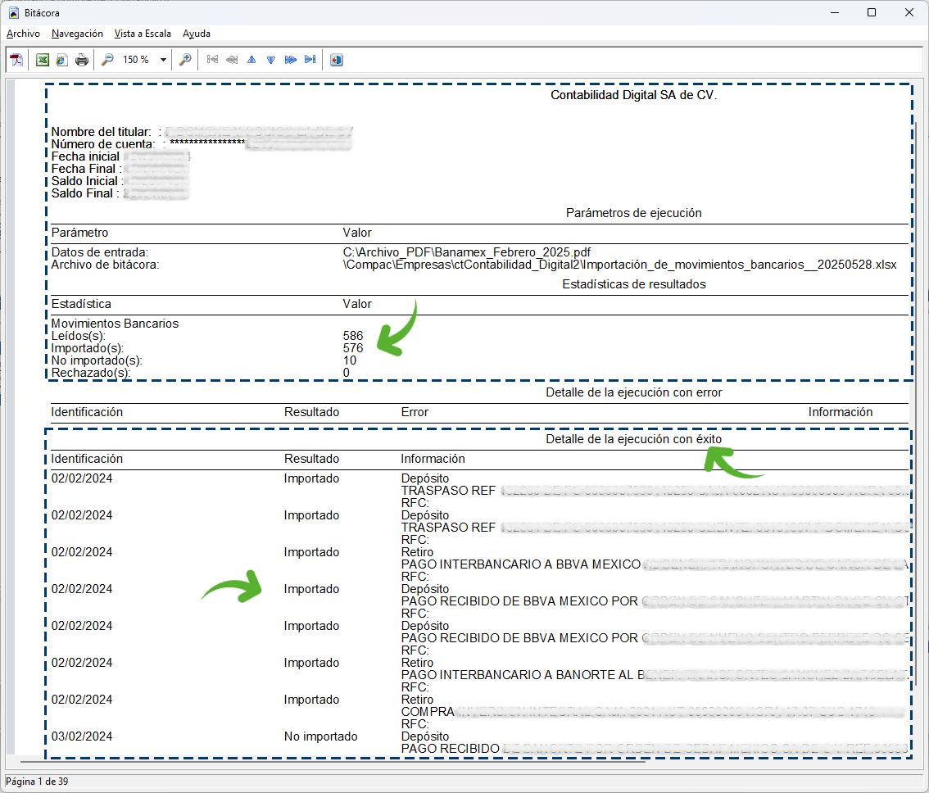Maximize the Bitácora window

(x=872, y=12)
